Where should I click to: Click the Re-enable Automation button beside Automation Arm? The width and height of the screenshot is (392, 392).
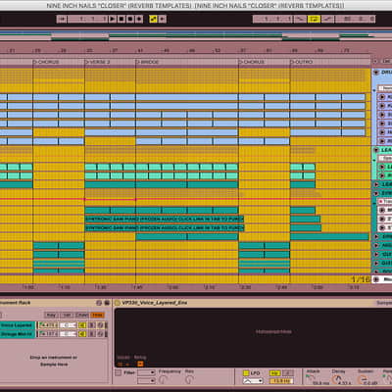[162, 19]
